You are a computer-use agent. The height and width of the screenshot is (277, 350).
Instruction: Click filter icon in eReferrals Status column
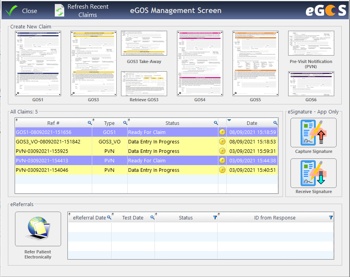tap(215, 218)
